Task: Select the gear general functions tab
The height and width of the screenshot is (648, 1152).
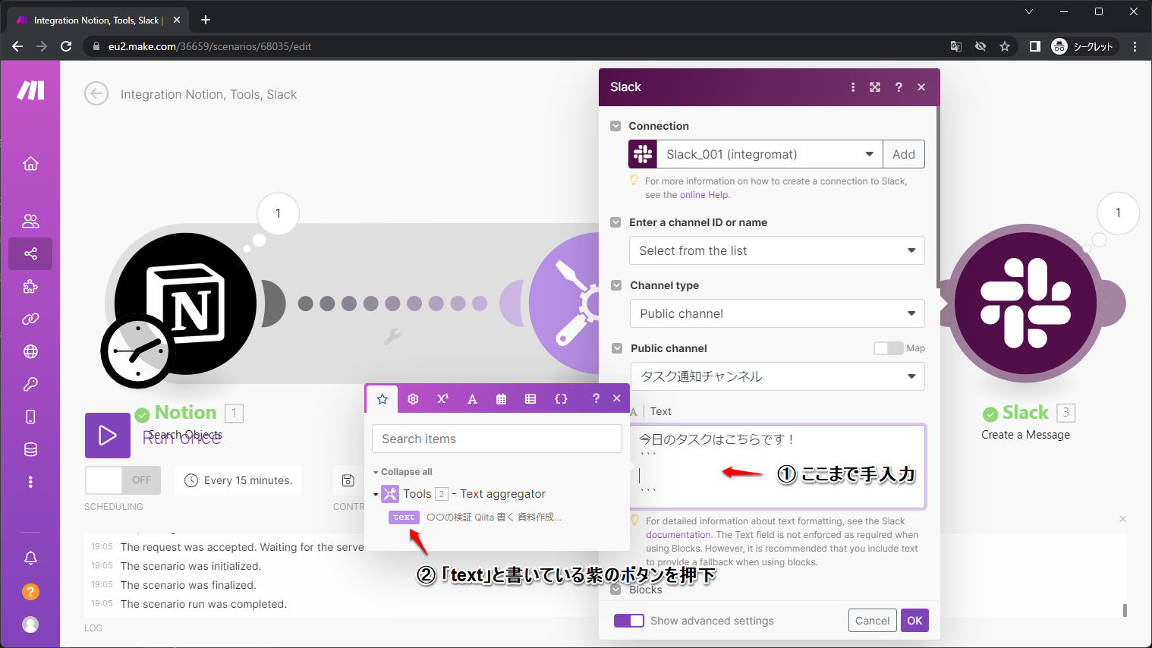Action: tap(413, 398)
